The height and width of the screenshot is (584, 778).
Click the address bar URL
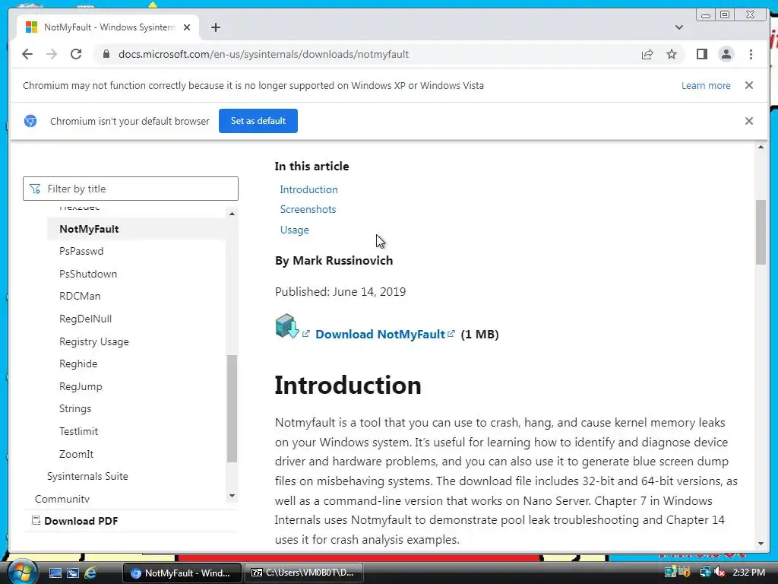(x=264, y=54)
